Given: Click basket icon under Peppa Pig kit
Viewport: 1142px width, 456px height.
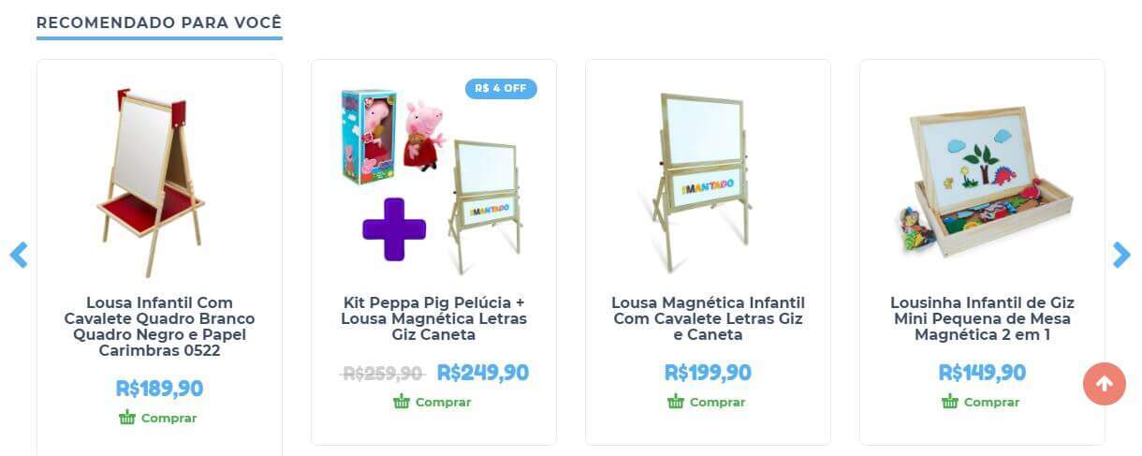Looking at the screenshot, I should (402, 402).
